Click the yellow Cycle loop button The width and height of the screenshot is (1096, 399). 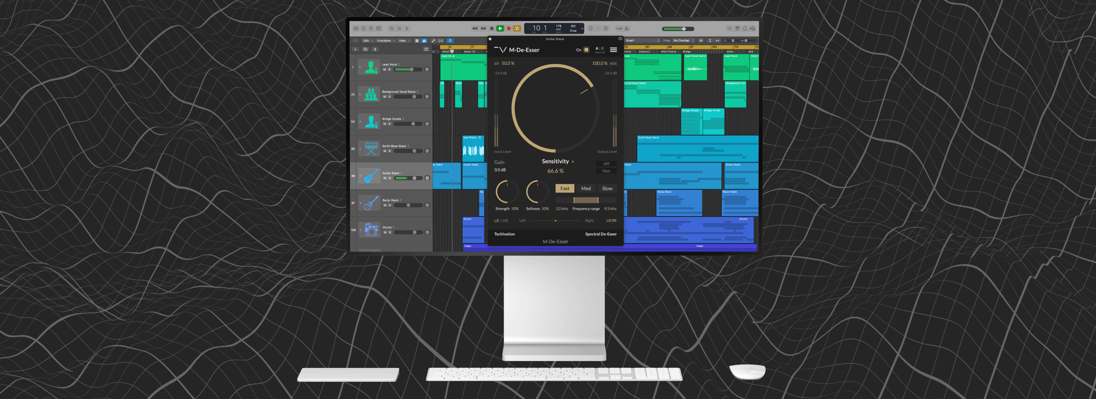pyautogui.click(x=517, y=29)
